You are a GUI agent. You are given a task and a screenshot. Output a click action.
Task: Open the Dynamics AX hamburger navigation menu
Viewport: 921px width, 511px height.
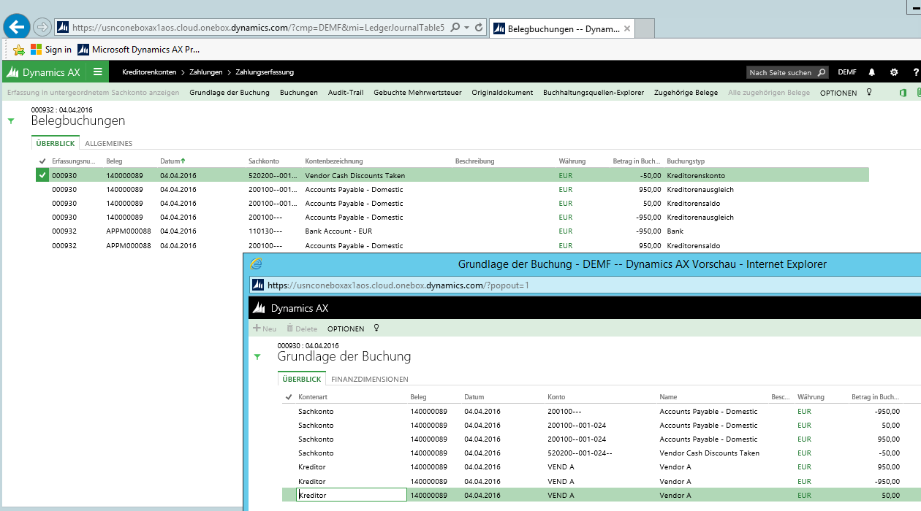point(97,72)
